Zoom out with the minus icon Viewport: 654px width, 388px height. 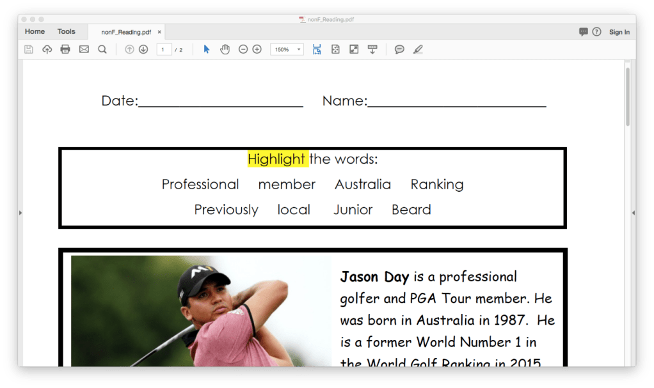click(x=243, y=49)
